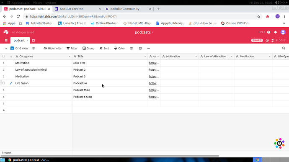Open the Sort options

pos(104,48)
